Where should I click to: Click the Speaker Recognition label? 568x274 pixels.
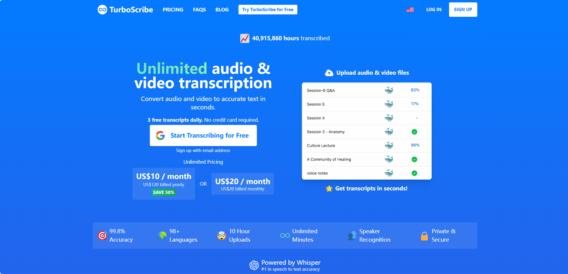click(x=375, y=236)
